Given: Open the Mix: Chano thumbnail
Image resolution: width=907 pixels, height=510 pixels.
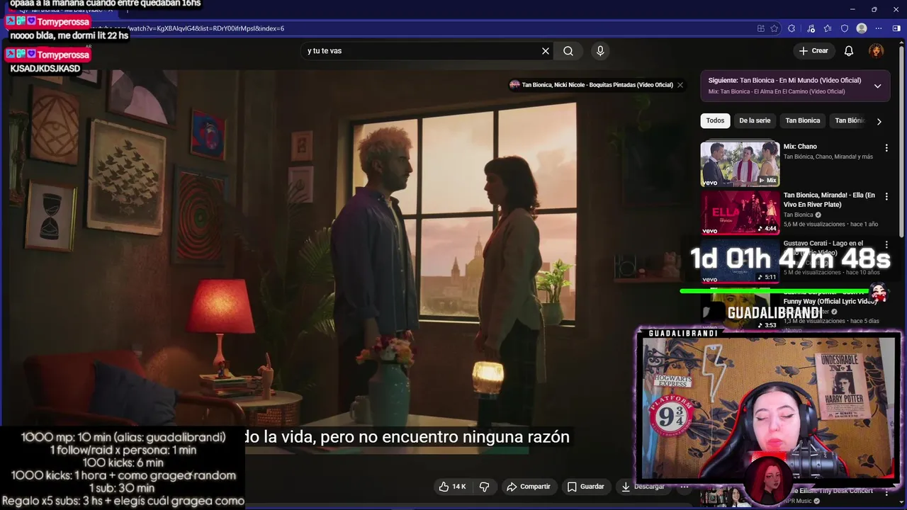Looking at the screenshot, I should click(x=740, y=164).
